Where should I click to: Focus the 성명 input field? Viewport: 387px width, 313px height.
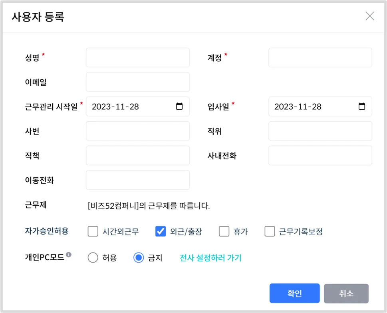(x=137, y=58)
